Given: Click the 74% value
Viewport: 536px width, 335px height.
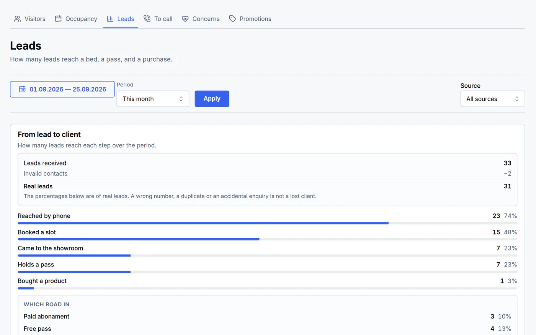Looking at the screenshot, I should click(510, 216).
